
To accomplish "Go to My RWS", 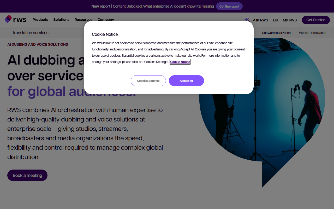I will click(x=290, y=20).
